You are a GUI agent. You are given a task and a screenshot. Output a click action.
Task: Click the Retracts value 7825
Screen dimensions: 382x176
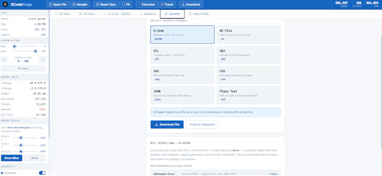(42, 110)
